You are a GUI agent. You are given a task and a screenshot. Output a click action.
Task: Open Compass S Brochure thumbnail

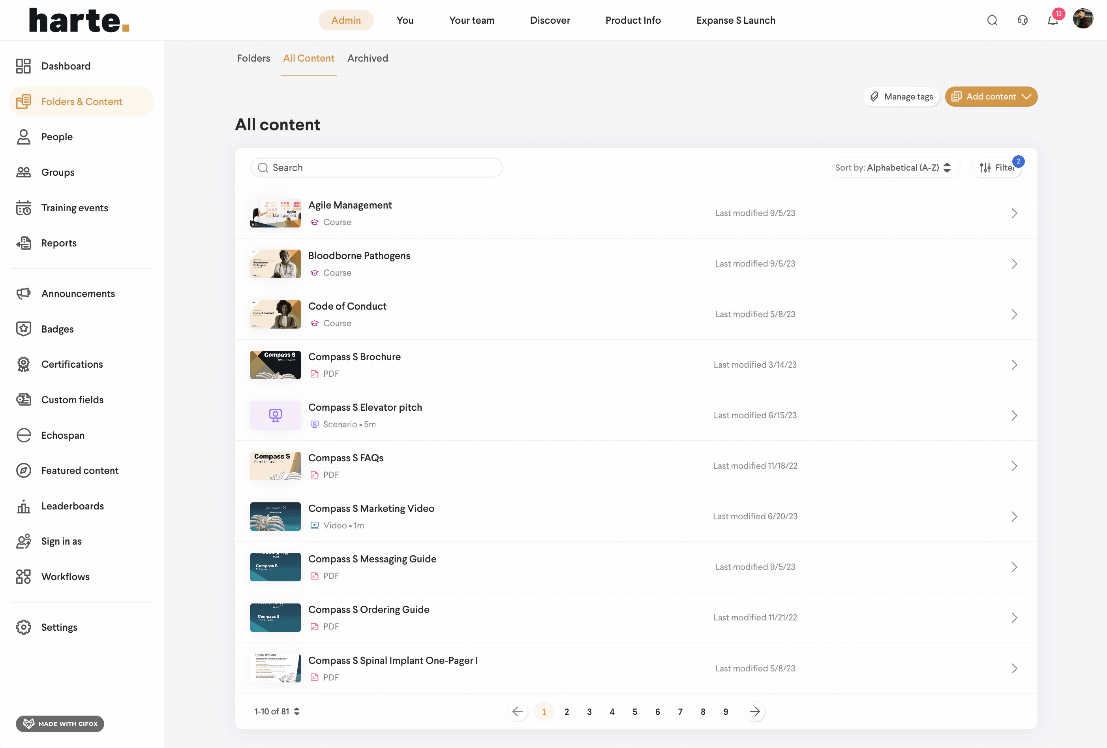(x=275, y=365)
